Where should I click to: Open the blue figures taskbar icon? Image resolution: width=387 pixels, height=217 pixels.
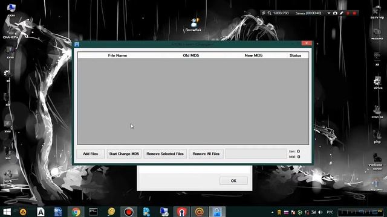(x=146, y=212)
